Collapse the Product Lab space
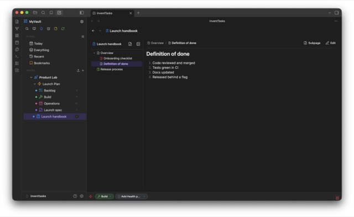This screenshot has height=217, width=354. pos(31,77)
